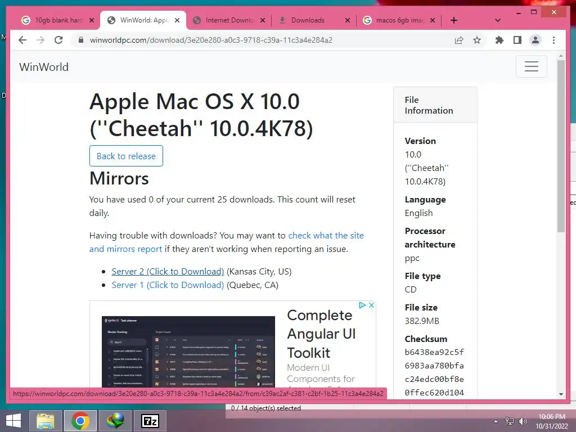Click the ad screenshot thumbnail
Viewport: 576px width, 432px height.
(x=188, y=351)
